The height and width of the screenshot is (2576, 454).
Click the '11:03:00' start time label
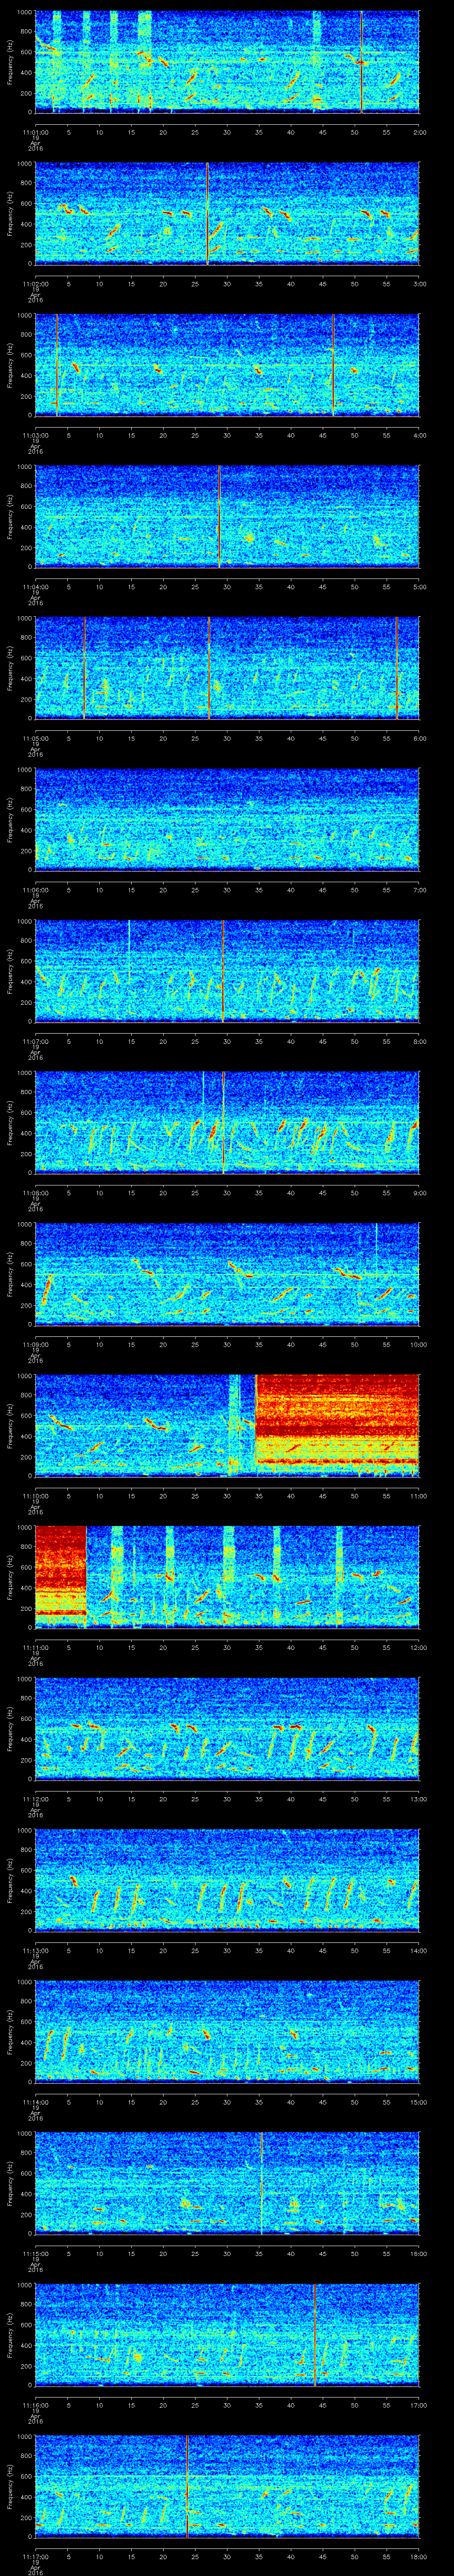pyautogui.click(x=36, y=434)
